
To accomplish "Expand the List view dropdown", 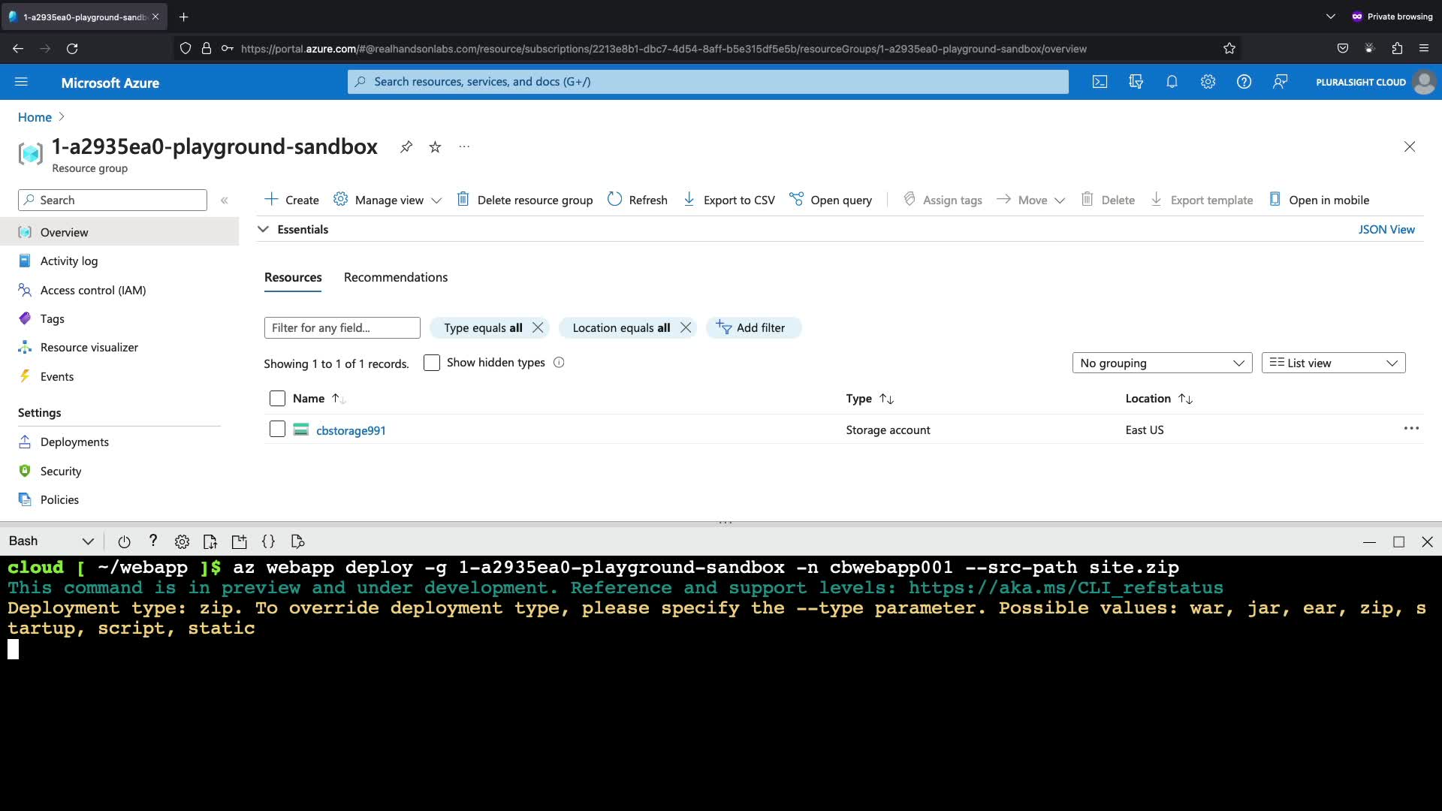I will tap(1333, 363).
